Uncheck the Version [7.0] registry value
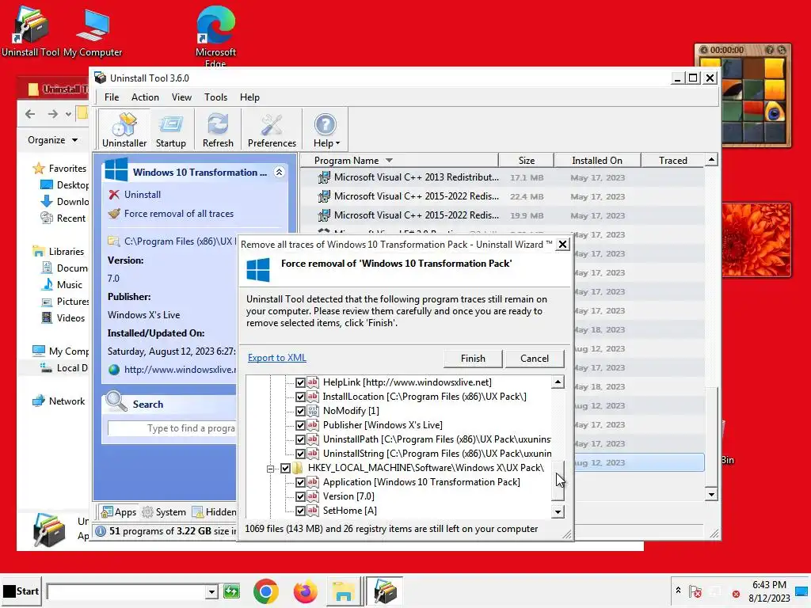The height and width of the screenshot is (608, 811). pos(300,496)
